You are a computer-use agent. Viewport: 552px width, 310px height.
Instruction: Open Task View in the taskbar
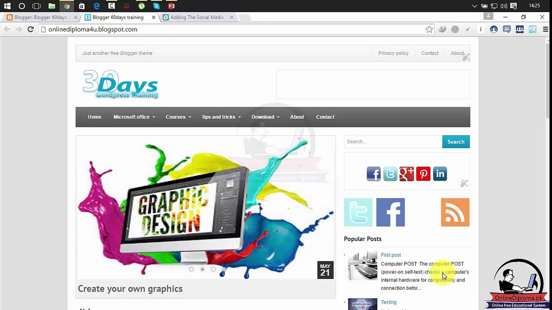pyautogui.click(x=37, y=6)
